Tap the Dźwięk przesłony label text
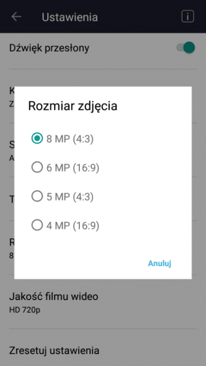The image size is (206, 366). (x=49, y=48)
